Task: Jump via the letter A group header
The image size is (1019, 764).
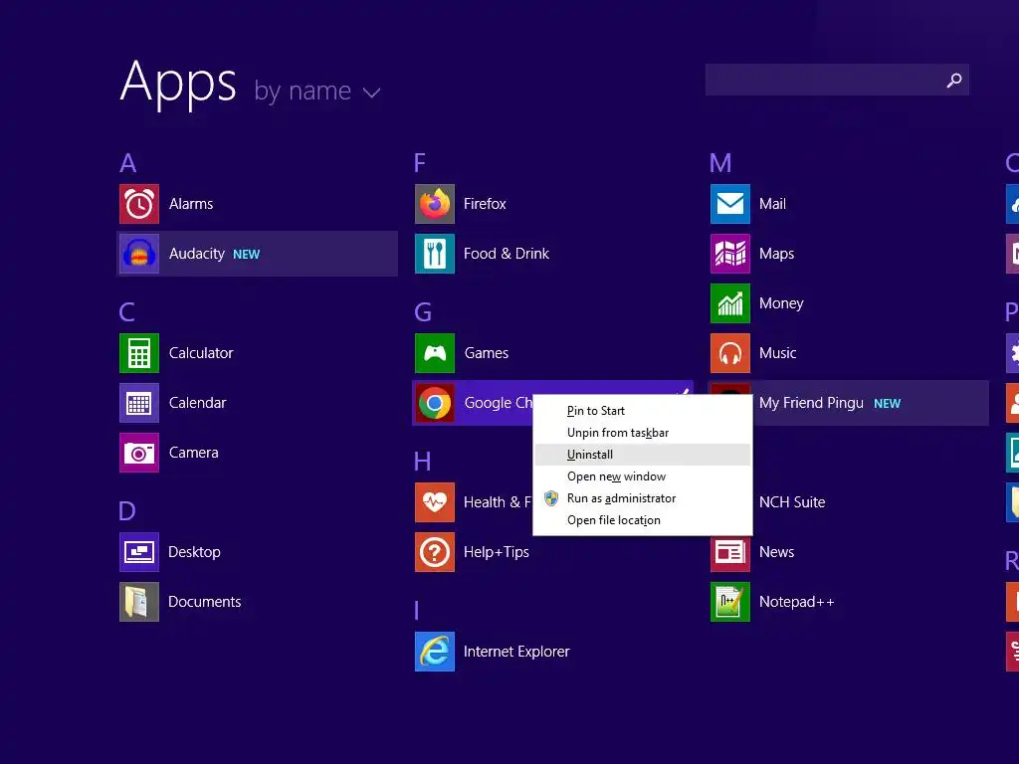Action: [128, 163]
